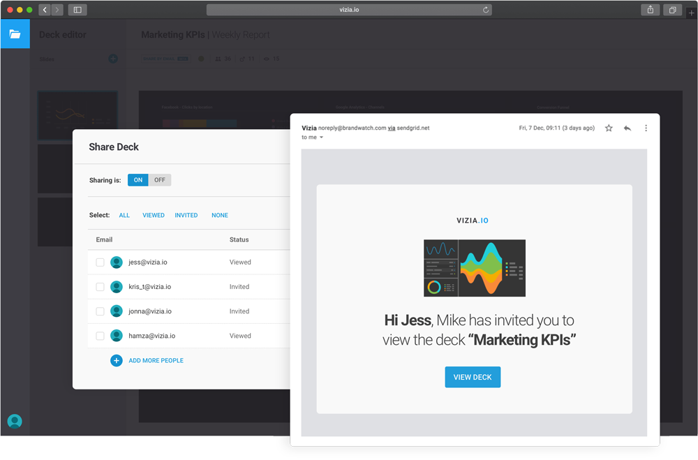698x460 pixels.
Task: Click the reply arrow icon in the email
Action: tap(628, 128)
